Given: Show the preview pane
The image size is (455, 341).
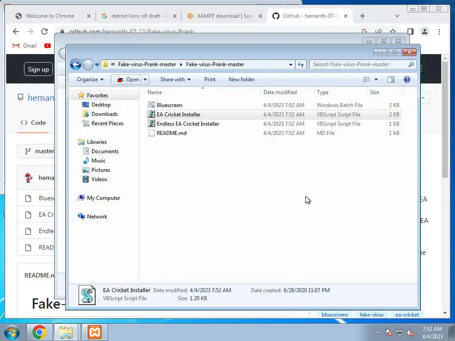Looking at the screenshot, I should coord(391,79).
